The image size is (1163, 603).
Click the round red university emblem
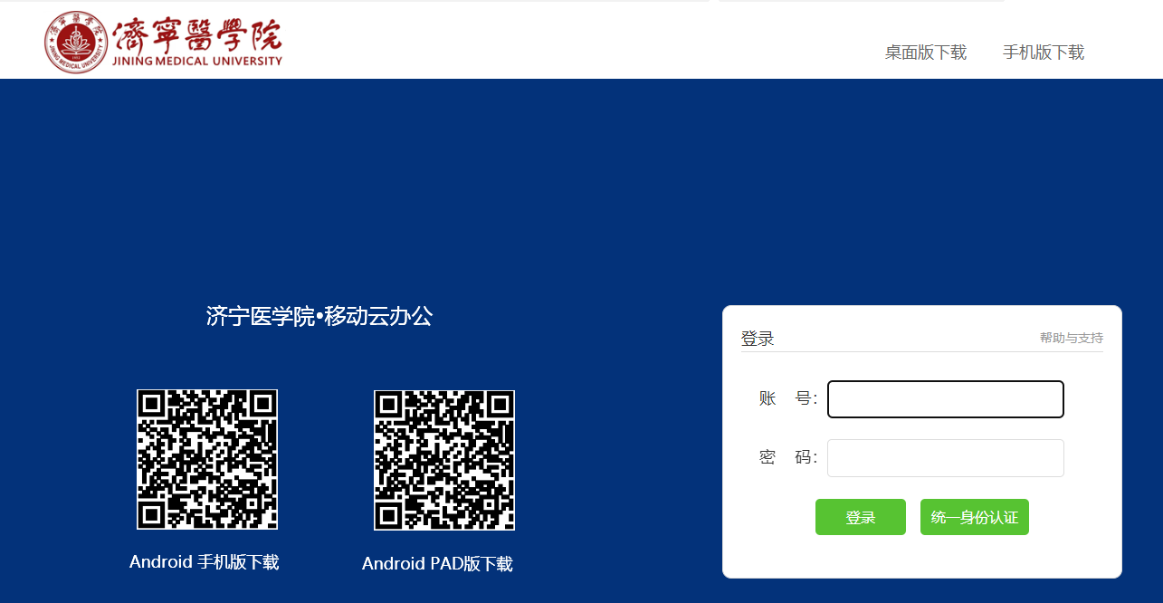(x=76, y=42)
